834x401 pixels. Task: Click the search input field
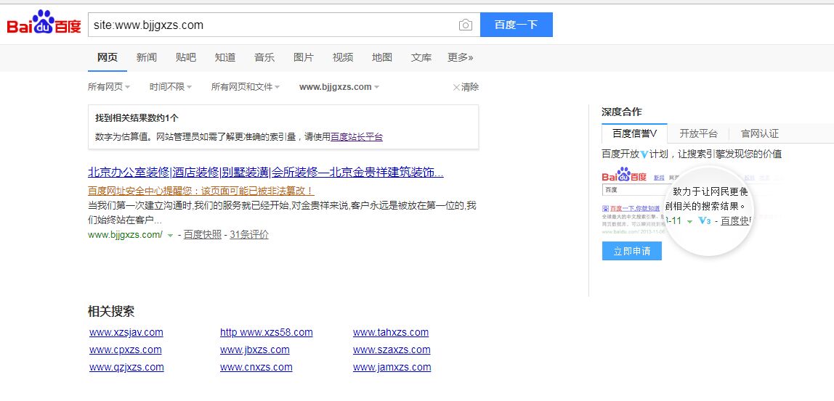coord(272,25)
